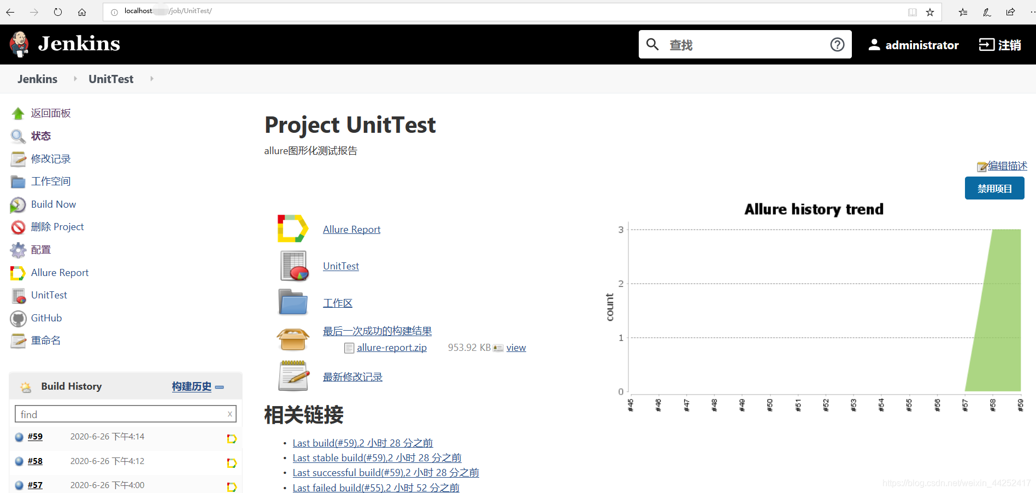Click the folder icon next to 工作空间
Image resolution: width=1036 pixels, height=493 pixels.
click(18, 181)
